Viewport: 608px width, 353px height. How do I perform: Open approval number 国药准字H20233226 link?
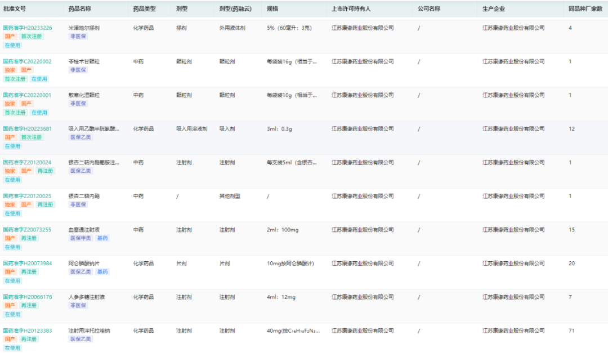[x=28, y=28]
